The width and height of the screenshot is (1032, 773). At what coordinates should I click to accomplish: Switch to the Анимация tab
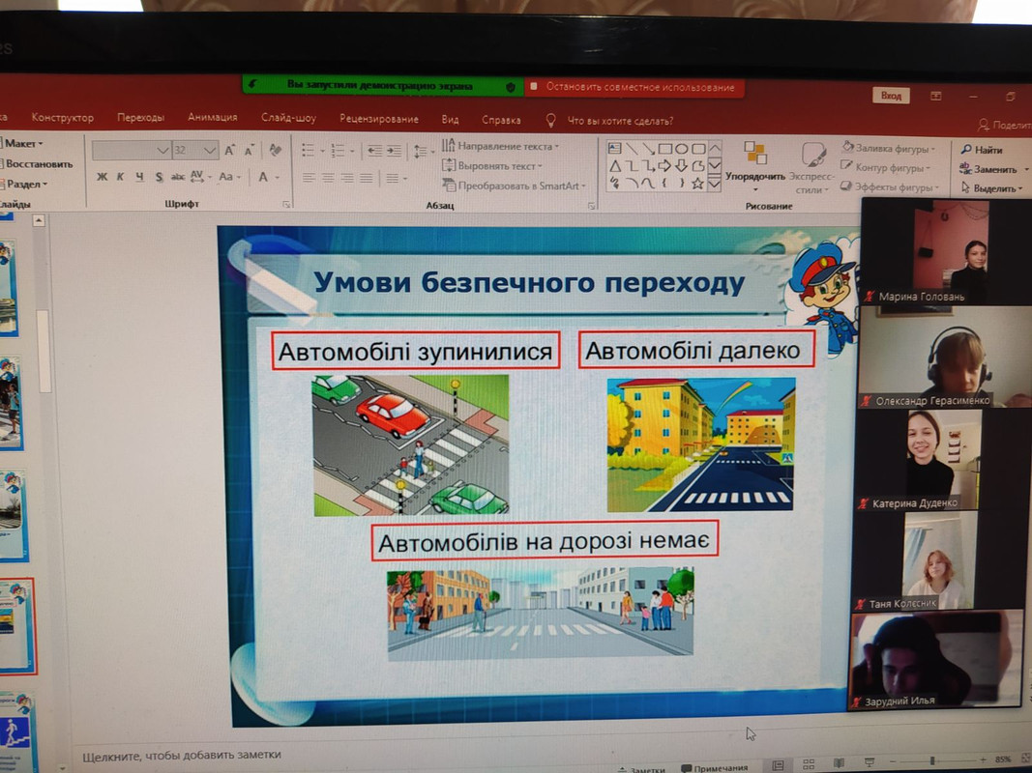click(213, 117)
